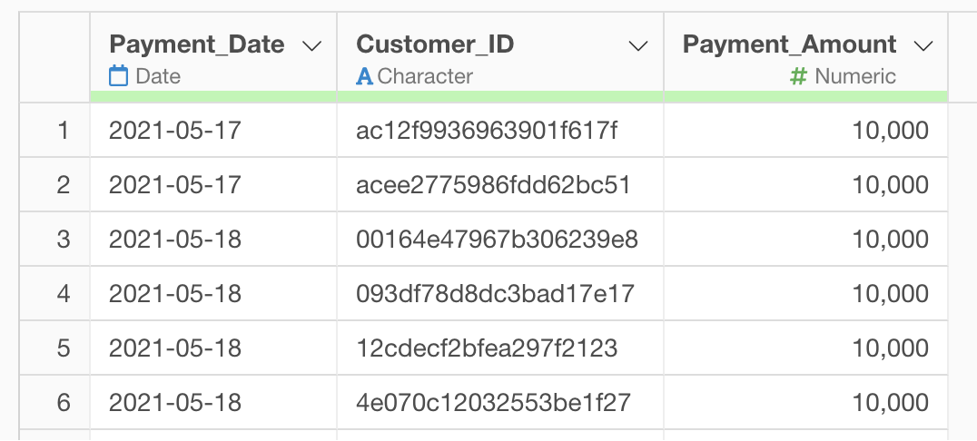The height and width of the screenshot is (441, 977).
Task: Select the green bar under Customer_ID header
Action: pyautogui.click(x=500, y=96)
